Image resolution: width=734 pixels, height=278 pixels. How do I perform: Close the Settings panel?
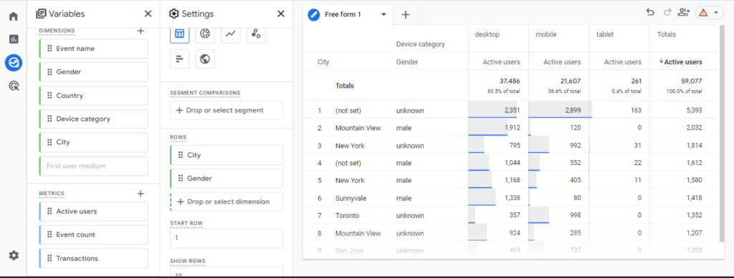pyautogui.click(x=281, y=14)
